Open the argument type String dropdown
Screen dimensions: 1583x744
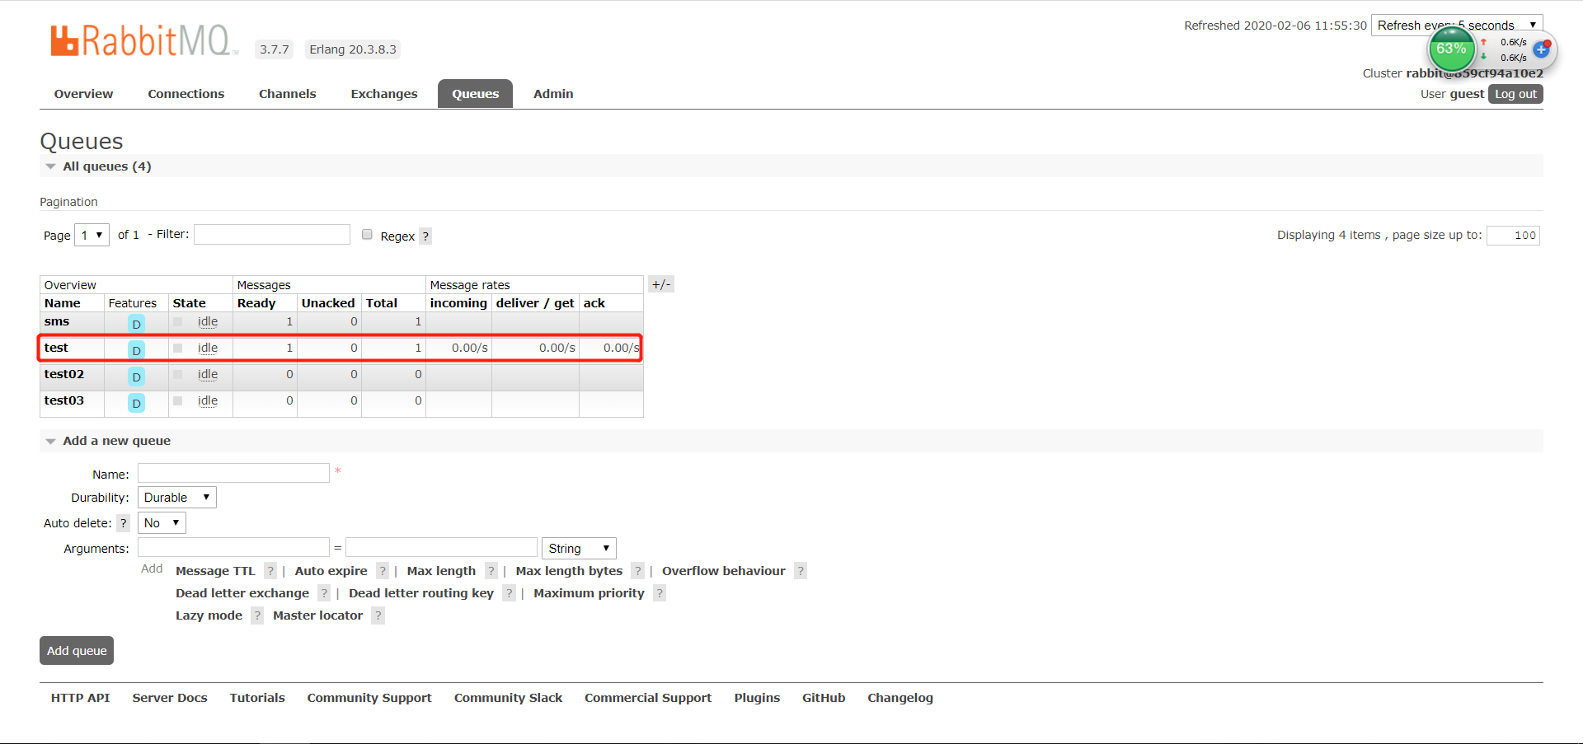click(579, 549)
